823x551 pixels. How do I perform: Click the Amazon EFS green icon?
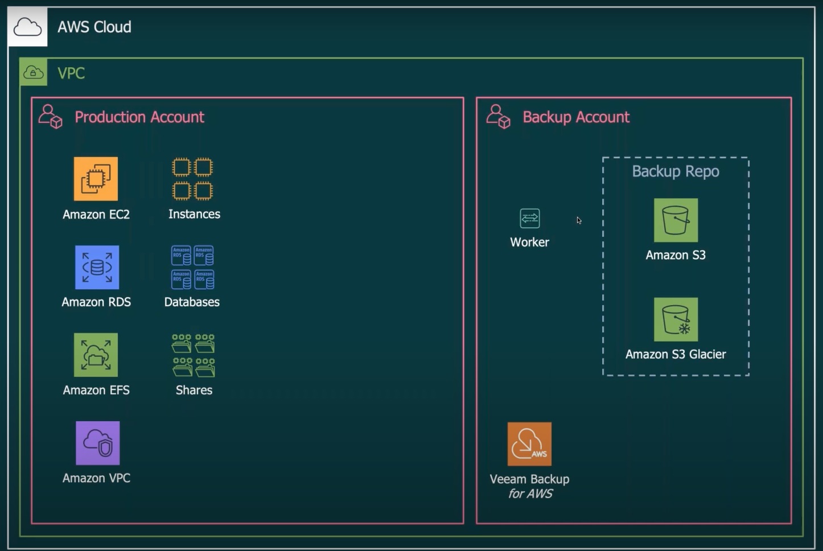[96, 355]
